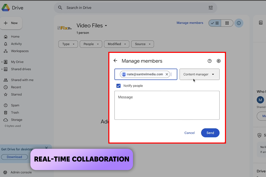Open the Spam folder
This screenshot has height=177, width=266.
(x=15, y=105)
